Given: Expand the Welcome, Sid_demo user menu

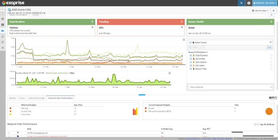Looking at the screenshot, I should point(265,3).
